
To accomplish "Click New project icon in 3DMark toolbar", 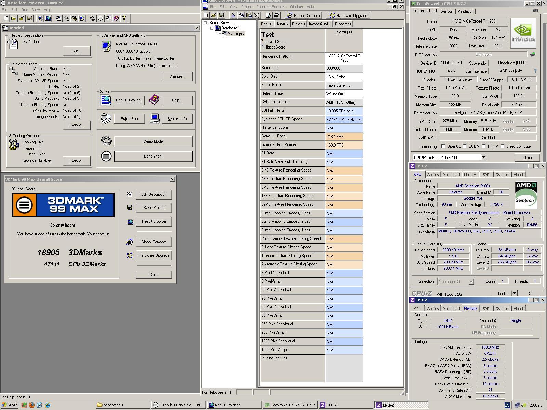I will coord(6,18).
